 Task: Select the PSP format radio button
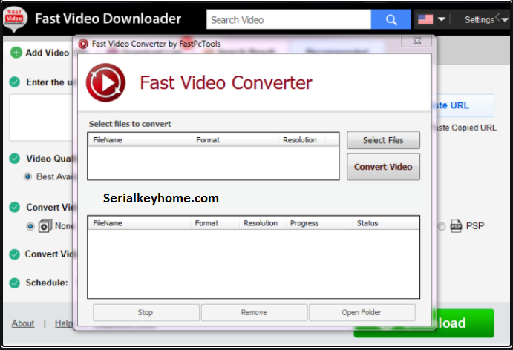click(x=442, y=226)
